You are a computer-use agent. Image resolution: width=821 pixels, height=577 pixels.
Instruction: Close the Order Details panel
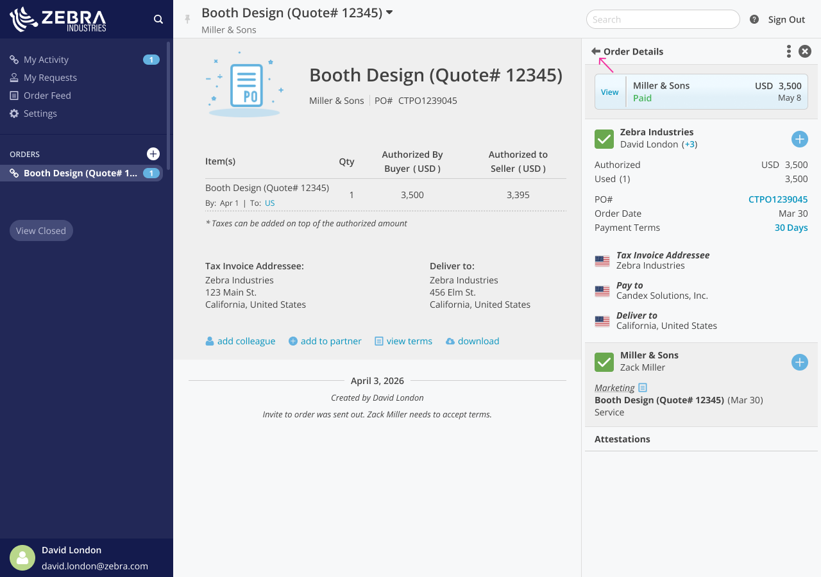[805, 51]
